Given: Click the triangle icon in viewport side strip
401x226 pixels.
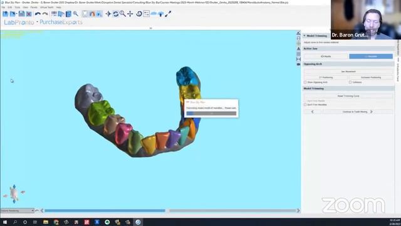Looking at the screenshot, I should 298,48.
